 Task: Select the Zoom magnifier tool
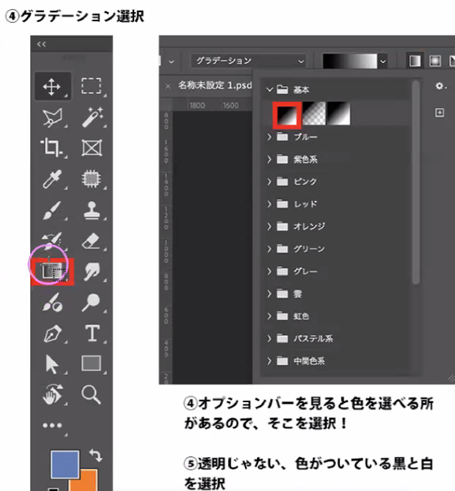(x=92, y=394)
